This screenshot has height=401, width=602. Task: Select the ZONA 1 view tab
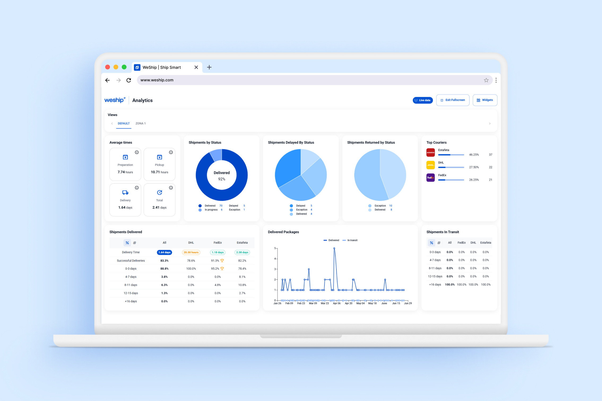pos(140,123)
